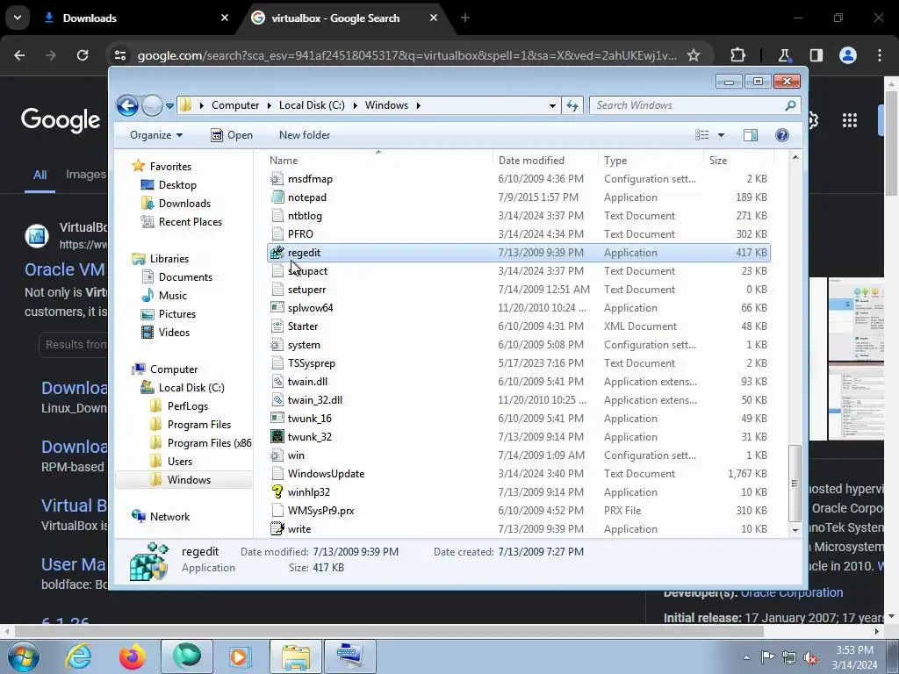Open Videos library
This screenshot has height=674, width=899.
click(x=165, y=333)
